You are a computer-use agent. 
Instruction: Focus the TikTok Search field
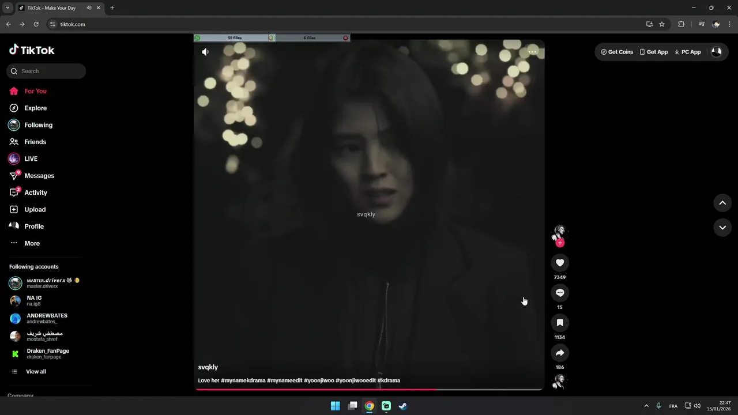pos(46,71)
